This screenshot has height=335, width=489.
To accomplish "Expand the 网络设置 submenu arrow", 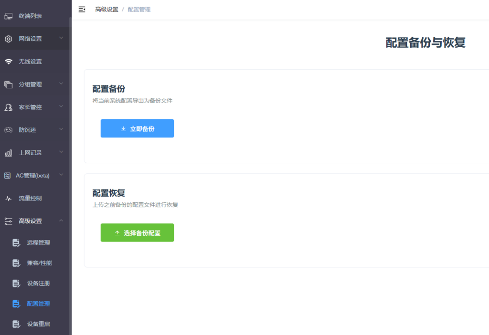I will [61, 38].
